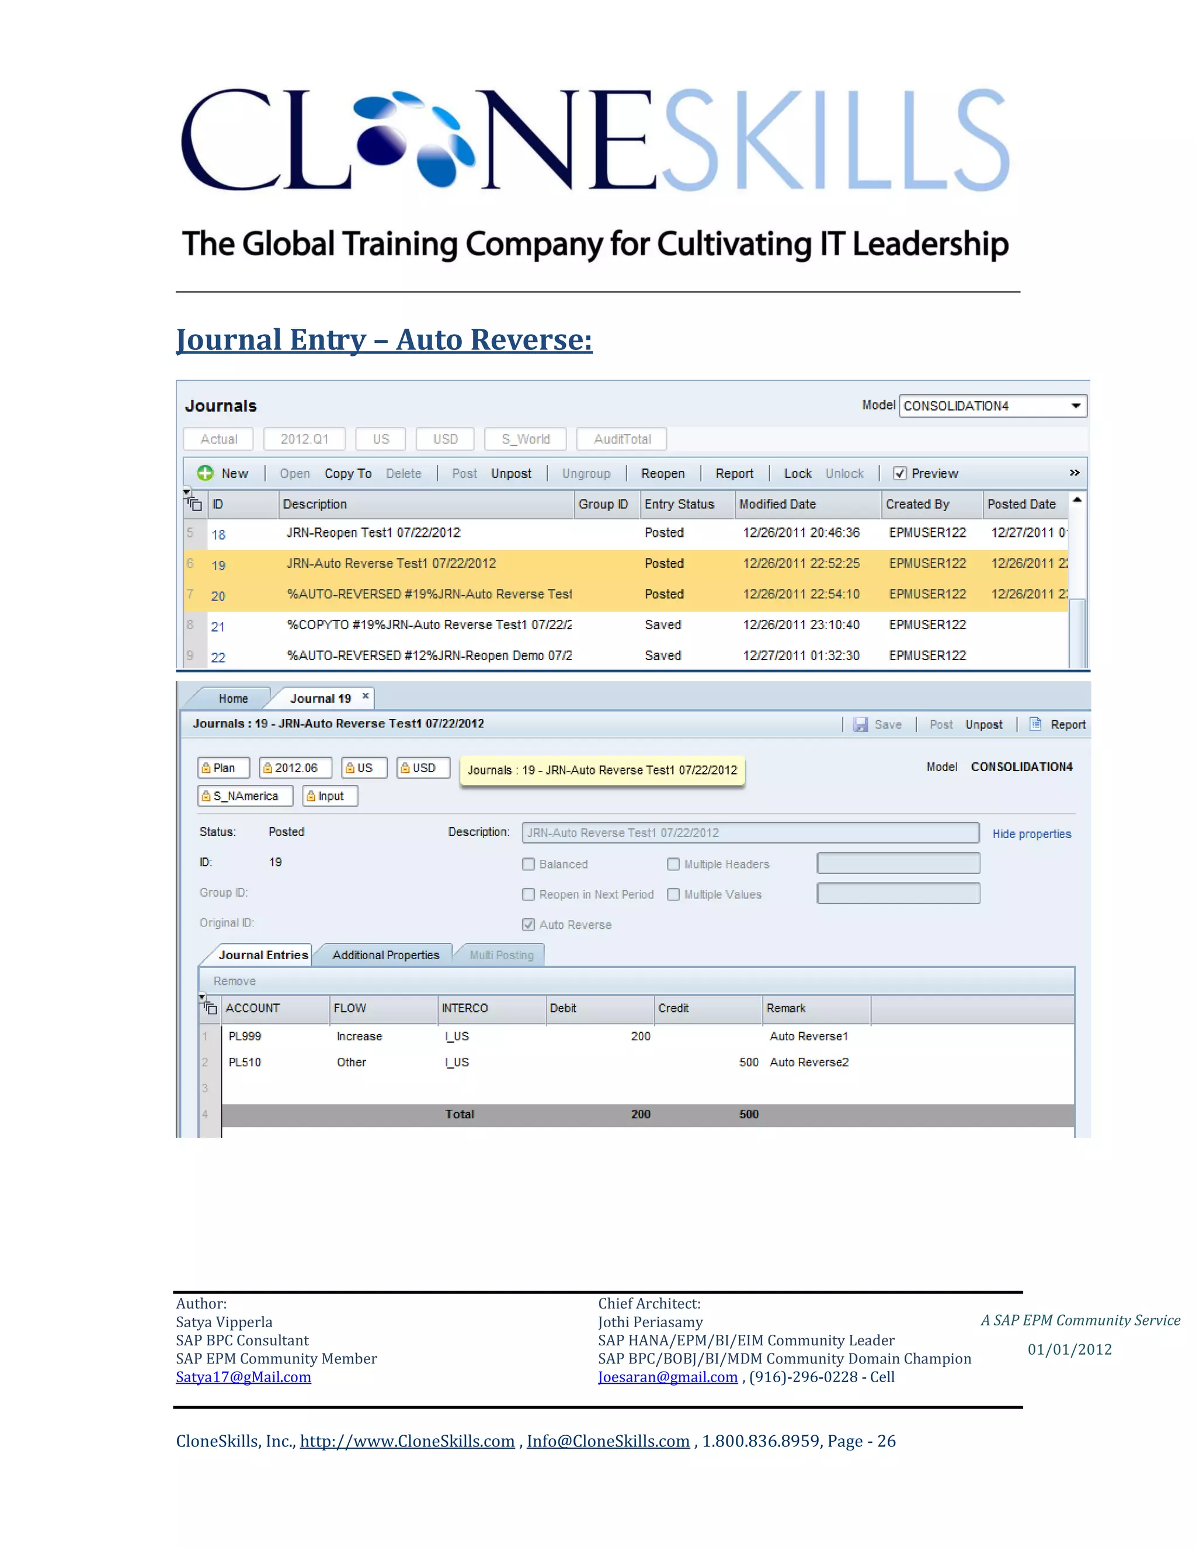
Task: Switch to the Journal 19 tab
Action: [x=320, y=698]
